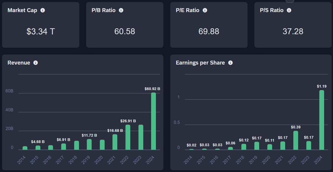Click the Market Cap info icon

(x=42, y=10)
